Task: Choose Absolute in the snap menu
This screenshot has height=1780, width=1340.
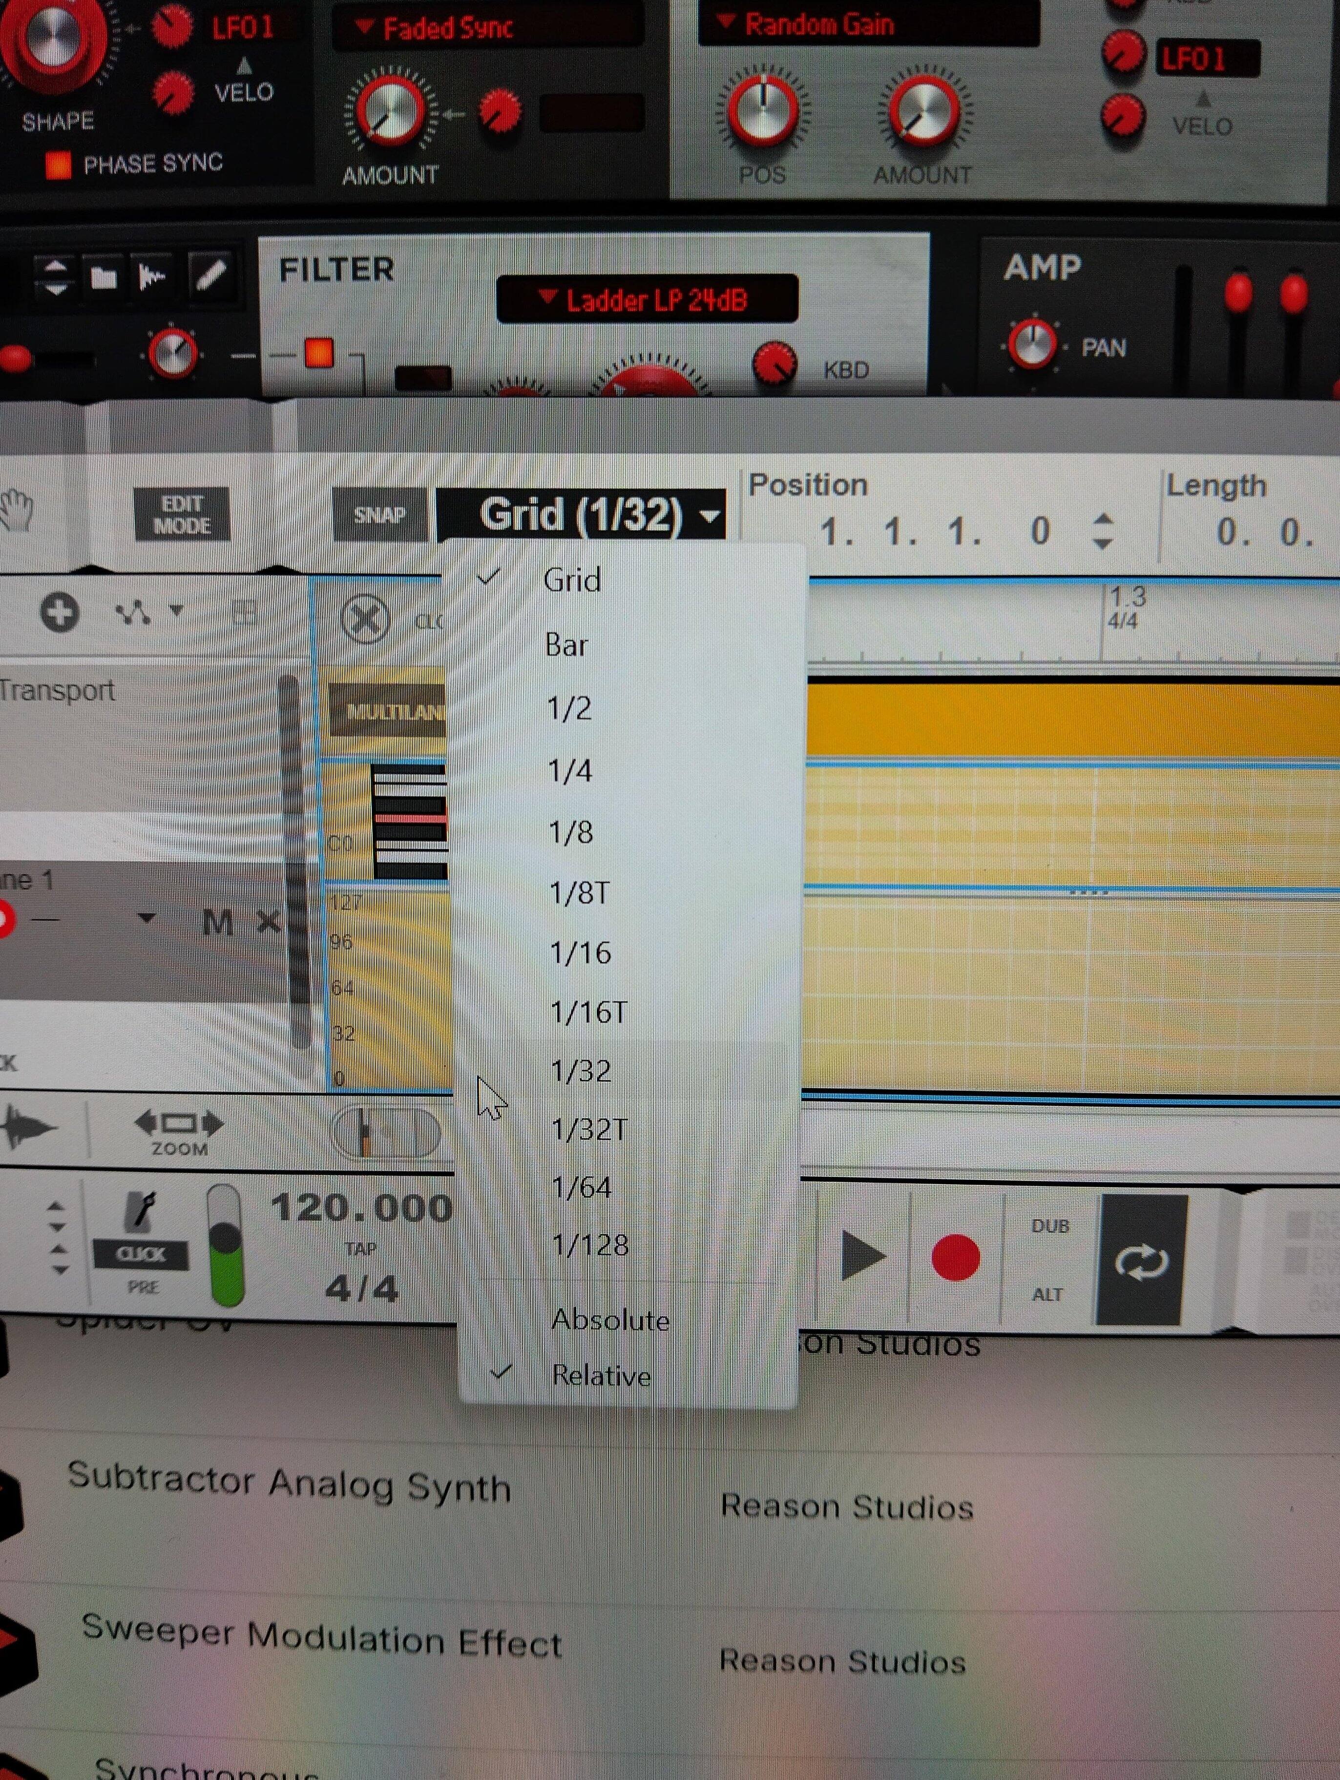Action: [x=609, y=1320]
